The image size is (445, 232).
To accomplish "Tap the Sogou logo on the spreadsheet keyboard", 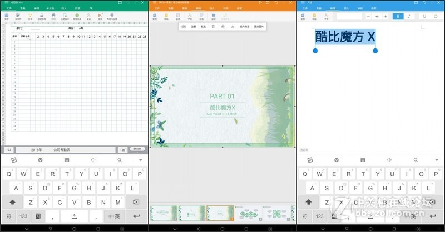I will [13, 160].
